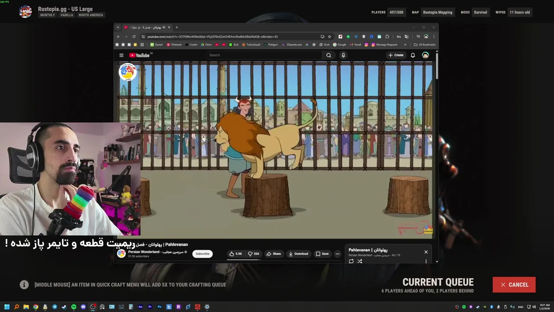
Task: Save video to playlist
Action: tap(322, 254)
